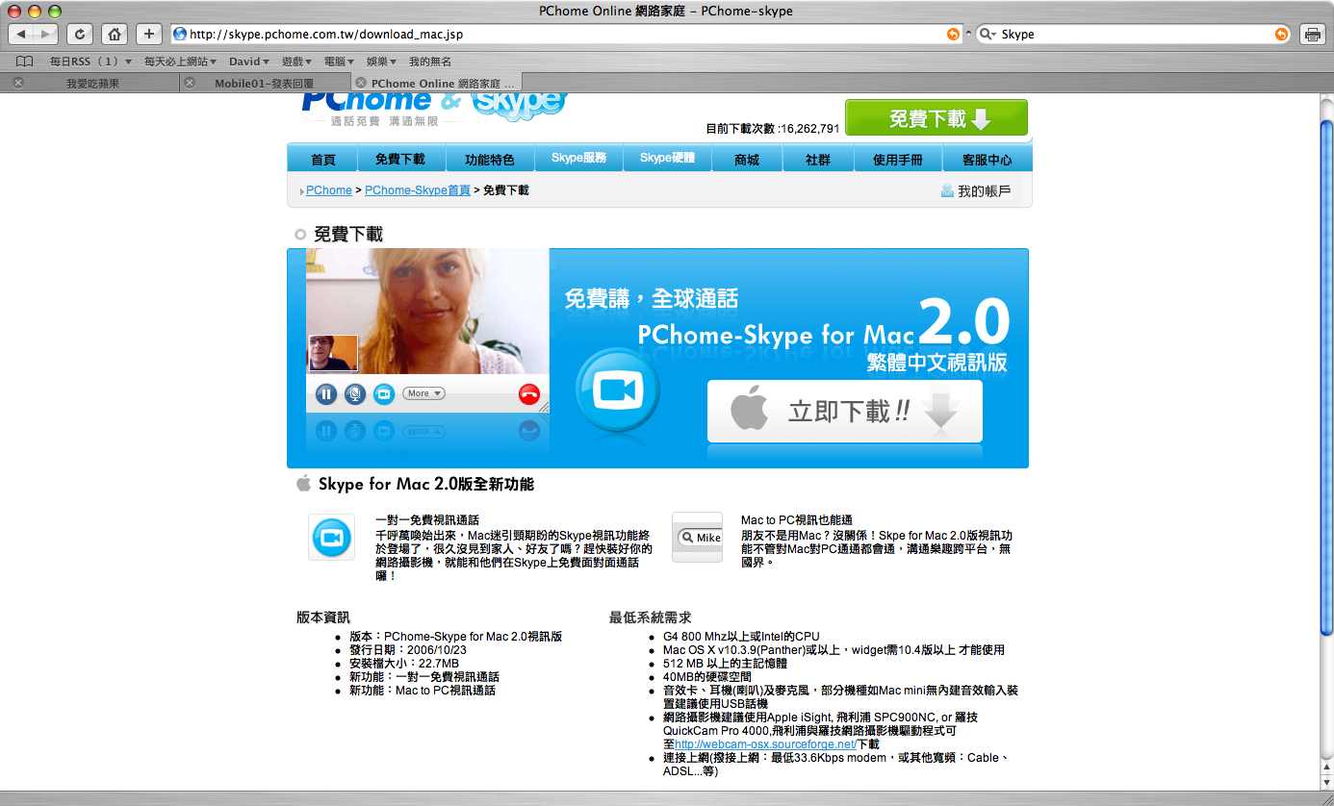
Task: Expand the 每天必上網站 bookmarks folder
Action: click(x=181, y=61)
